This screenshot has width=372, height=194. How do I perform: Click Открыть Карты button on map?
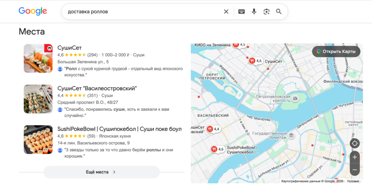pyautogui.click(x=336, y=51)
